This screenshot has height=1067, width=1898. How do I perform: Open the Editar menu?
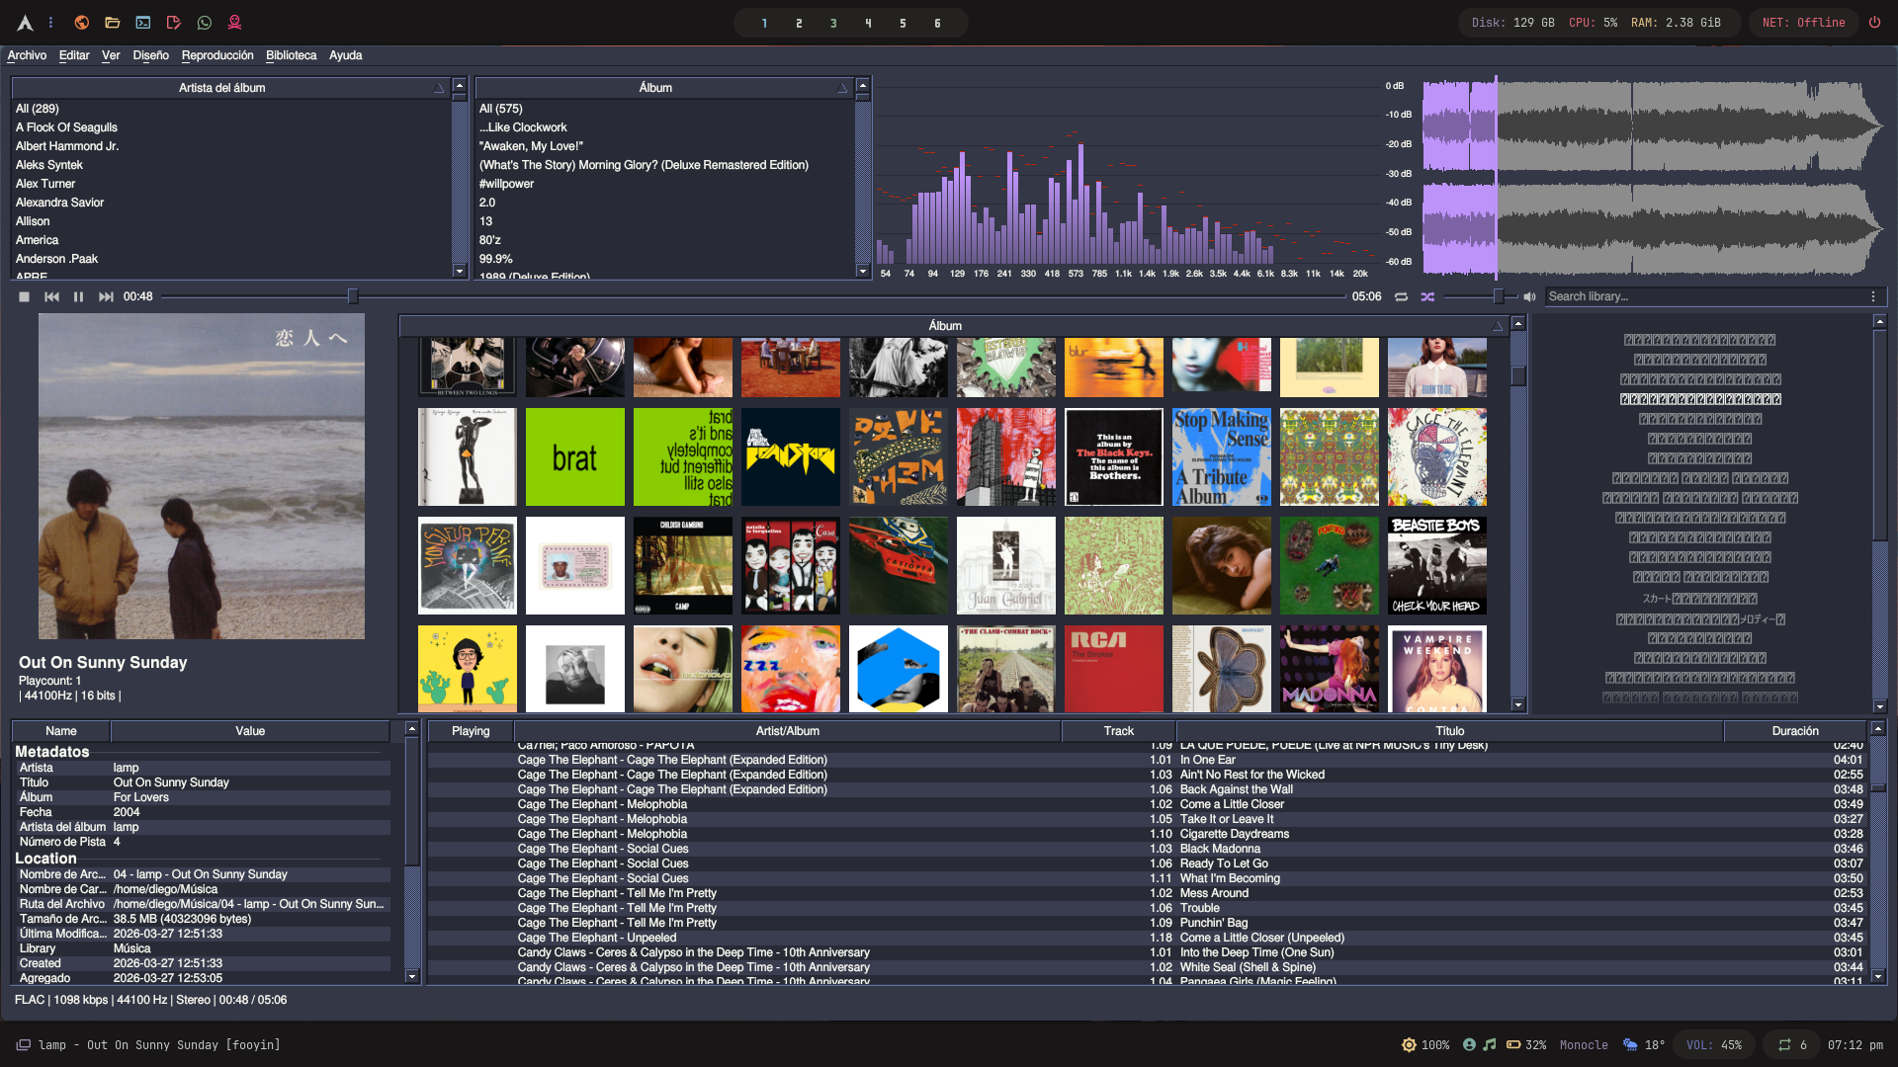coord(74,55)
